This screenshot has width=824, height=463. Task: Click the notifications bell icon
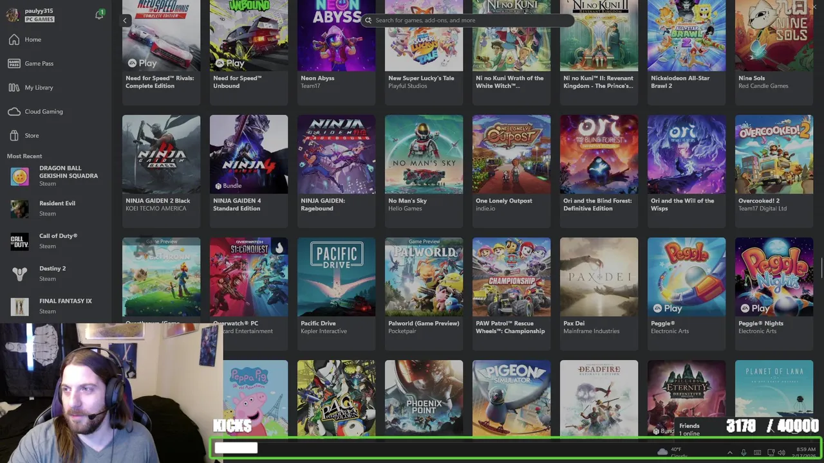(99, 14)
